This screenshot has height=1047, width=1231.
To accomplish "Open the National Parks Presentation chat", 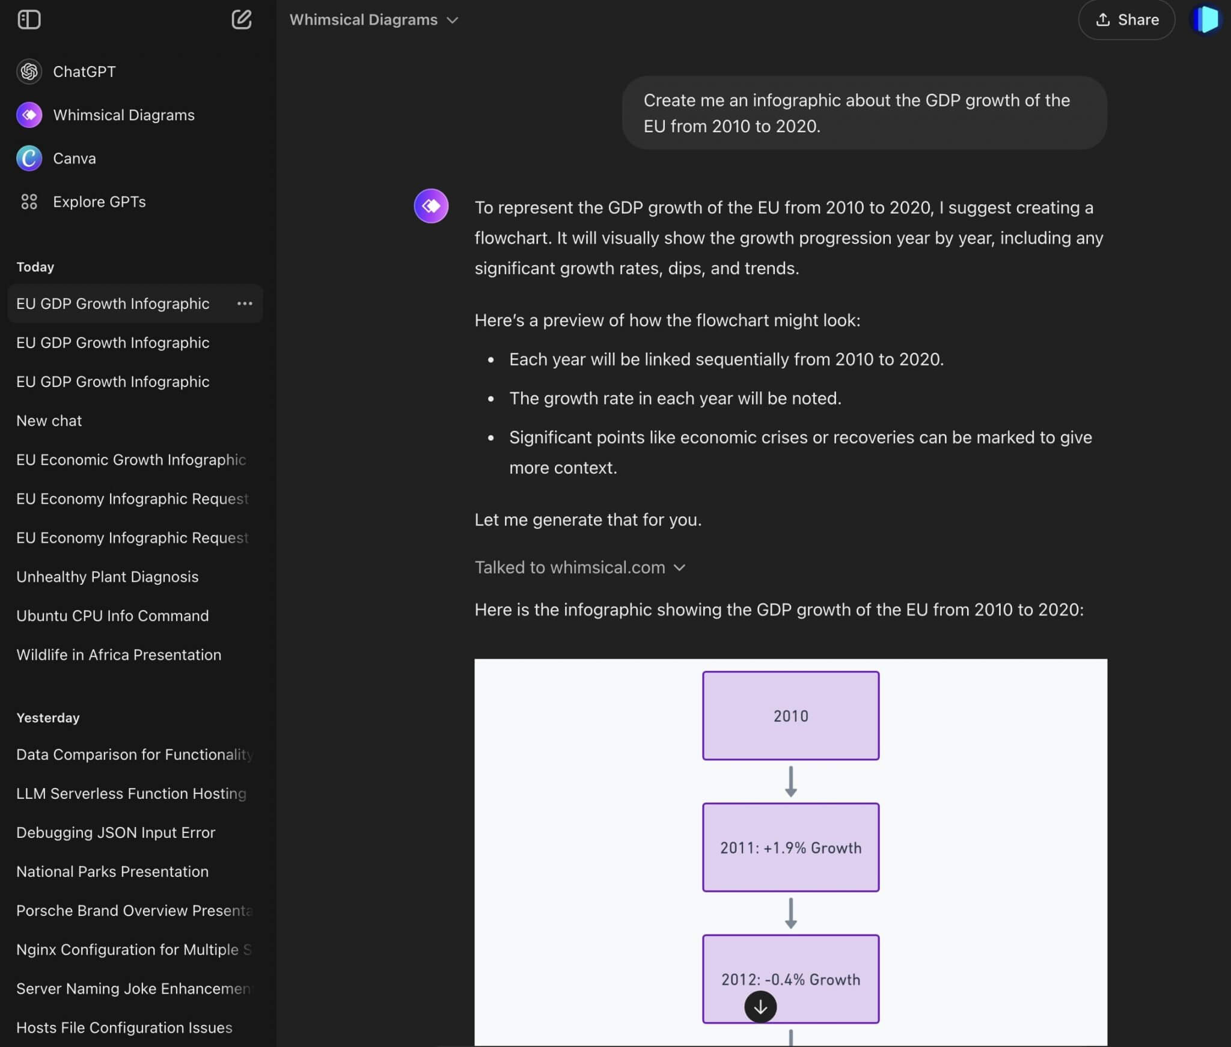I will (x=112, y=871).
